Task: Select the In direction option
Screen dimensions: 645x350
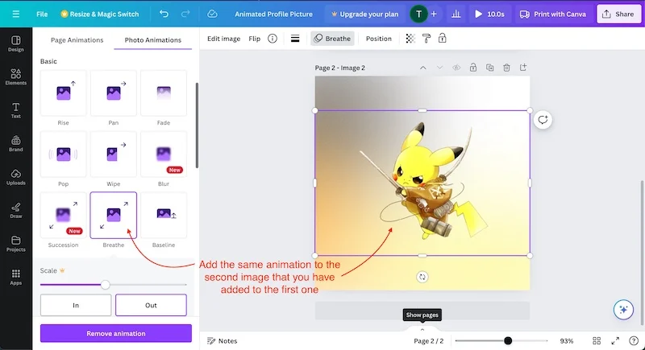Action: point(76,305)
